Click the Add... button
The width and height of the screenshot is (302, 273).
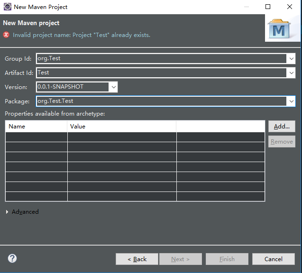pyautogui.click(x=282, y=127)
